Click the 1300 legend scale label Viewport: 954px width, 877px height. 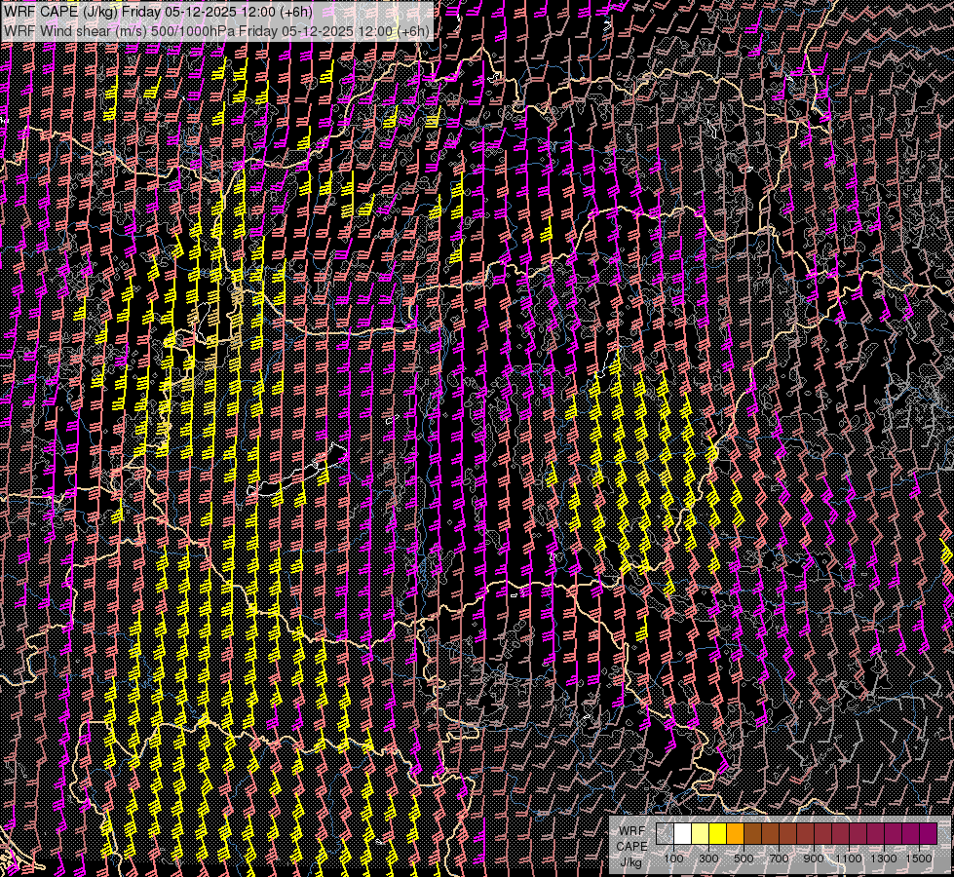[884, 858]
